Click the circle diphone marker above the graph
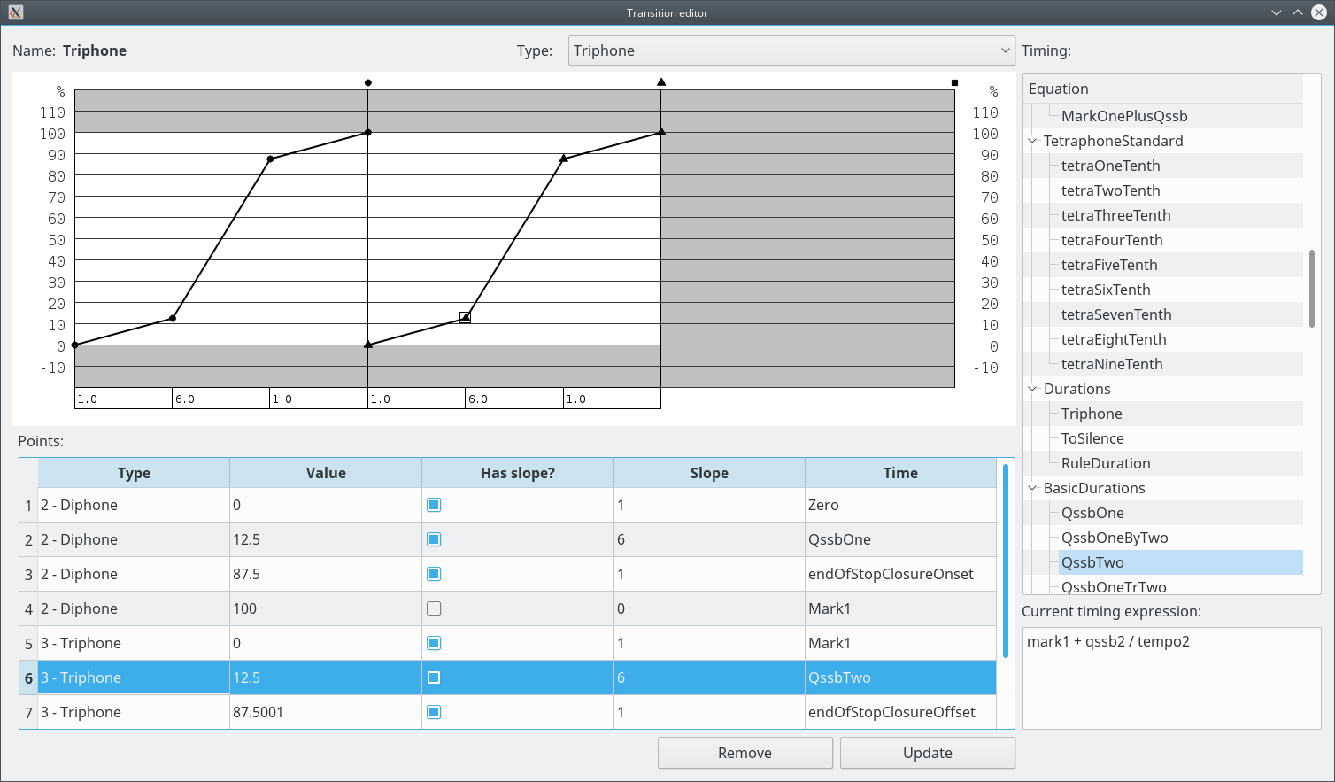This screenshot has height=782, width=1335. point(368,82)
